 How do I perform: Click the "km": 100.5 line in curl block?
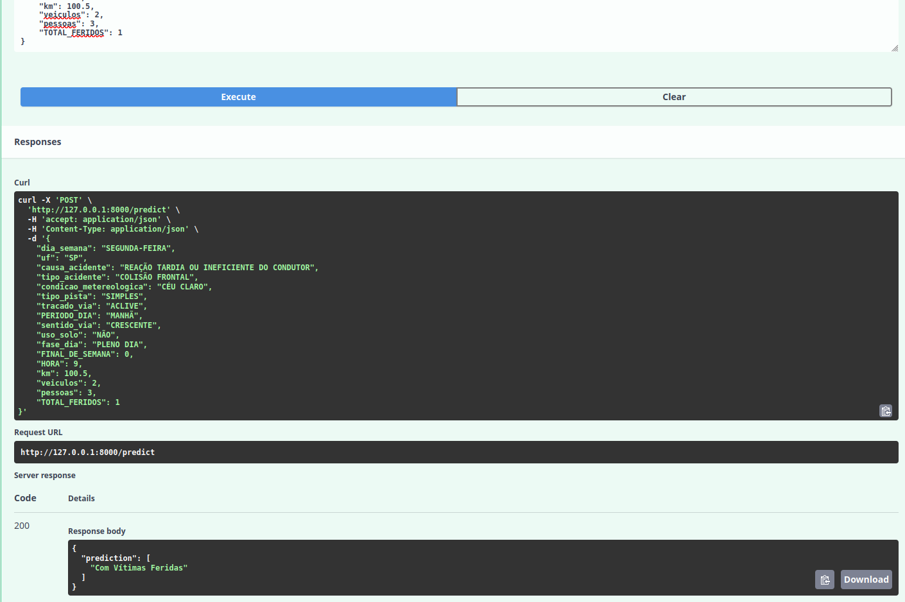[64, 374]
